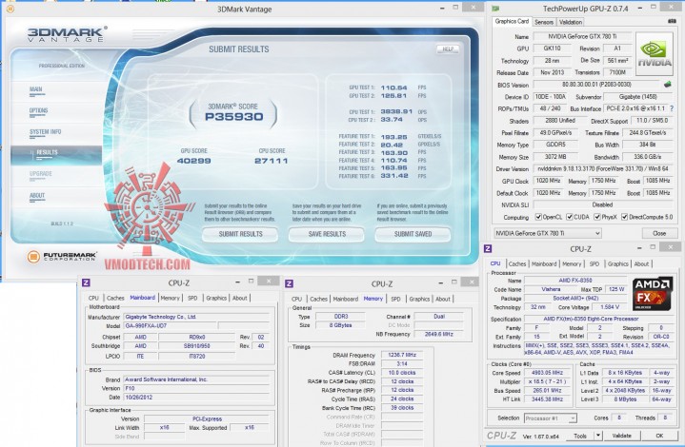Toggle the OpenCL checkbox
The image size is (685, 447).
point(538,217)
